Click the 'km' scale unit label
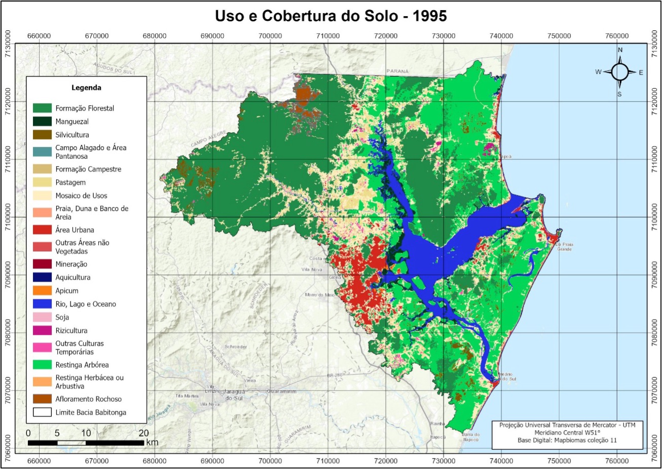The height and width of the screenshot is (470, 664). (x=152, y=442)
